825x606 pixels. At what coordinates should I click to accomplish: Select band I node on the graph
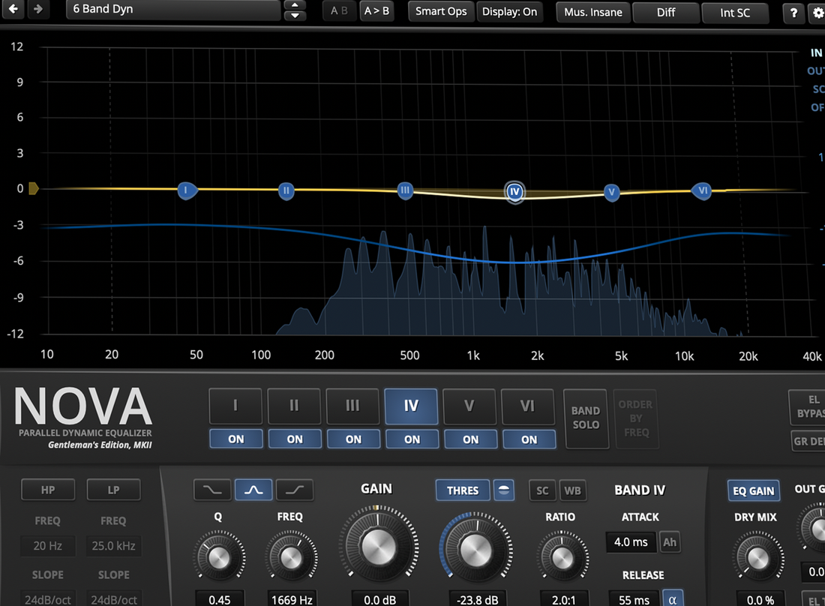click(186, 190)
